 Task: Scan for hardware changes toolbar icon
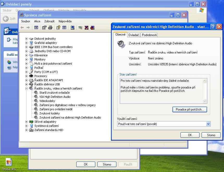pos(72,27)
